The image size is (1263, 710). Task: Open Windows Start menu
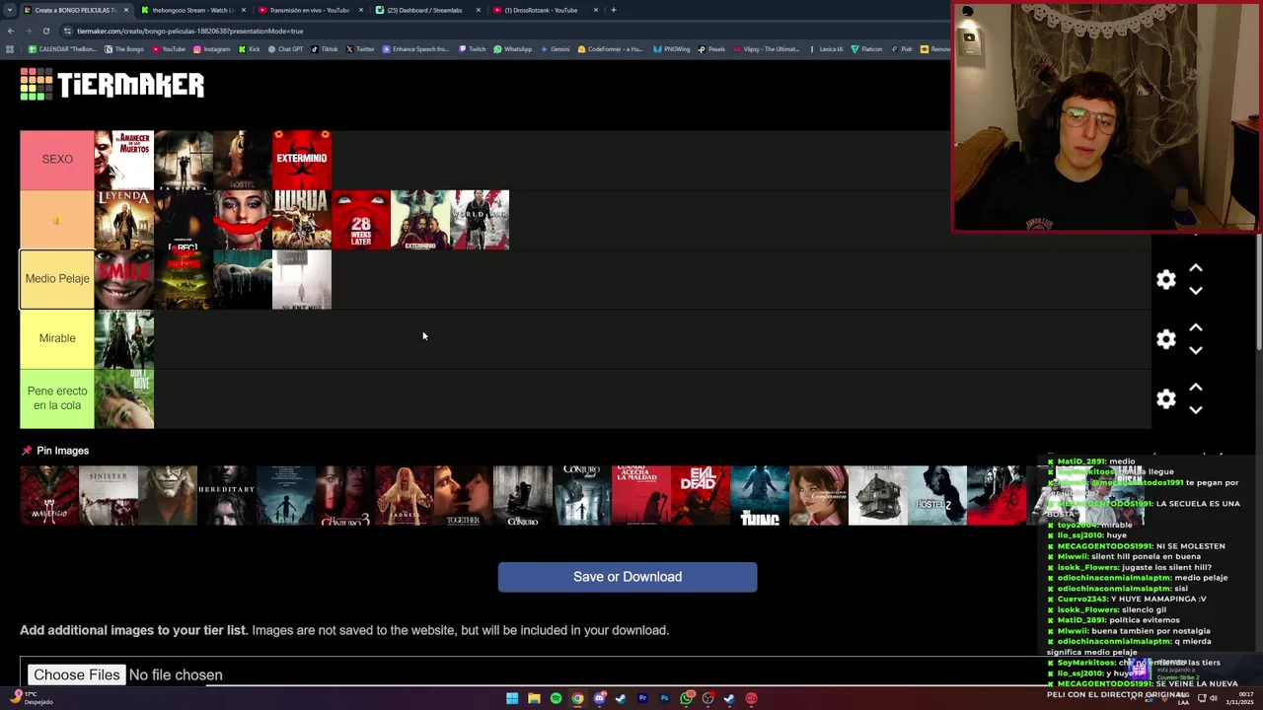point(512,698)
